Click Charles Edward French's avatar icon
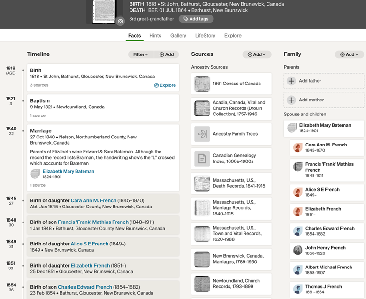Image resolution: width=366 pixels, height=299 pixels. pyautogui.click(x=297, y=231)
